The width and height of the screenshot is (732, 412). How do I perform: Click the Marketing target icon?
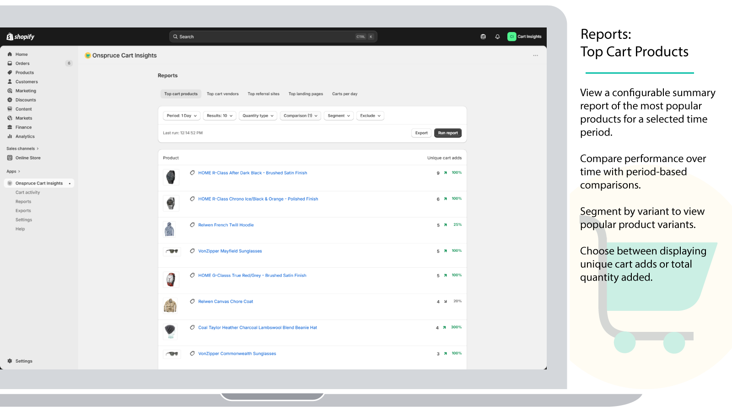pyautogui.click(x=10, y=91)
